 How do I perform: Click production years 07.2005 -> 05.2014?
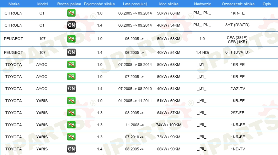[135, 65]
